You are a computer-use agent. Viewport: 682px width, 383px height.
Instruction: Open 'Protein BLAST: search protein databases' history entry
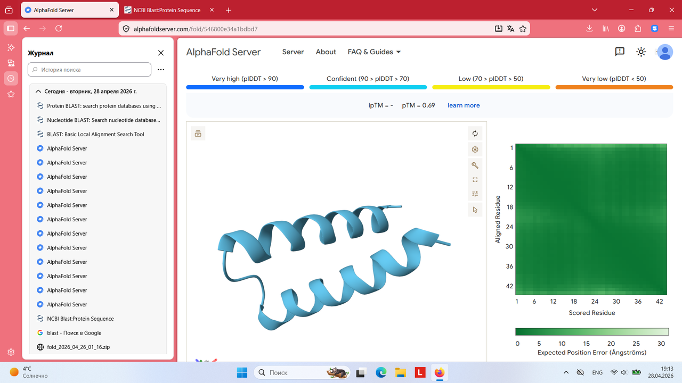pos(99,106)
